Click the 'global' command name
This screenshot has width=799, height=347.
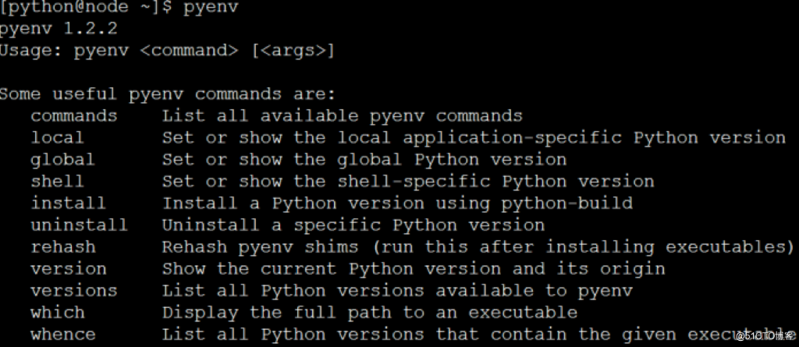point(62,160)
